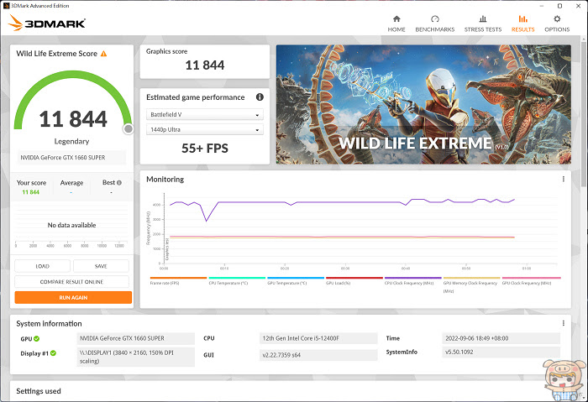Viewport: 588px width, 402px height.
Task: Toggle GPU Memory Clock Frequency legend
Action: click(470, 287)
